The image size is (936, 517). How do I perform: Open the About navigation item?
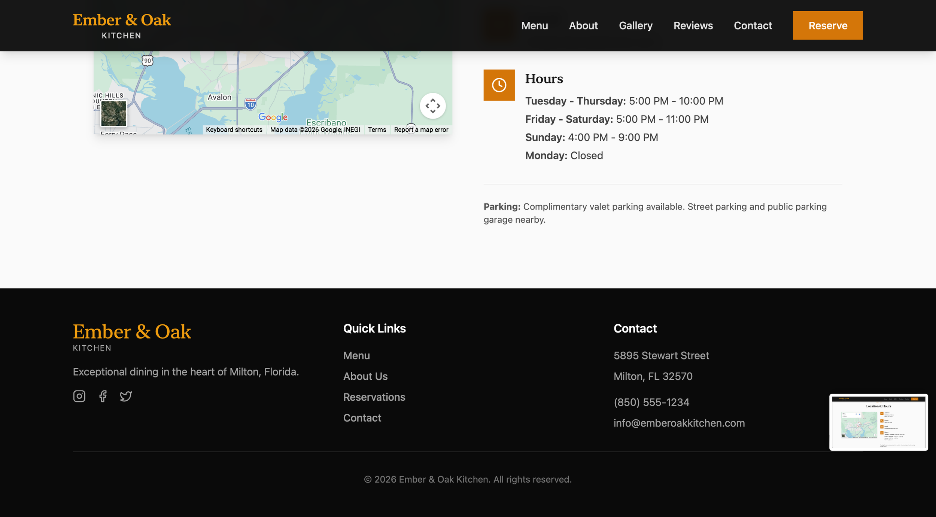[583, 25]
